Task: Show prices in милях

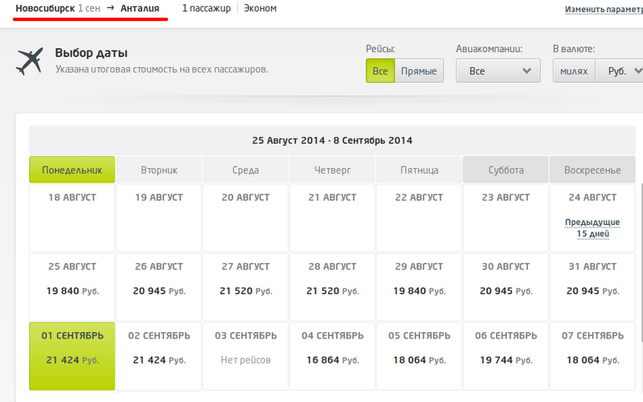Action: (574, 71)
